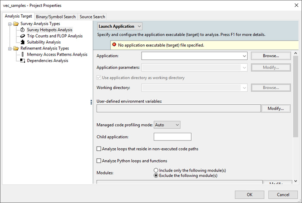Click the Child application text field
This screenshot has height=203, width=302.
coord(172,137)
